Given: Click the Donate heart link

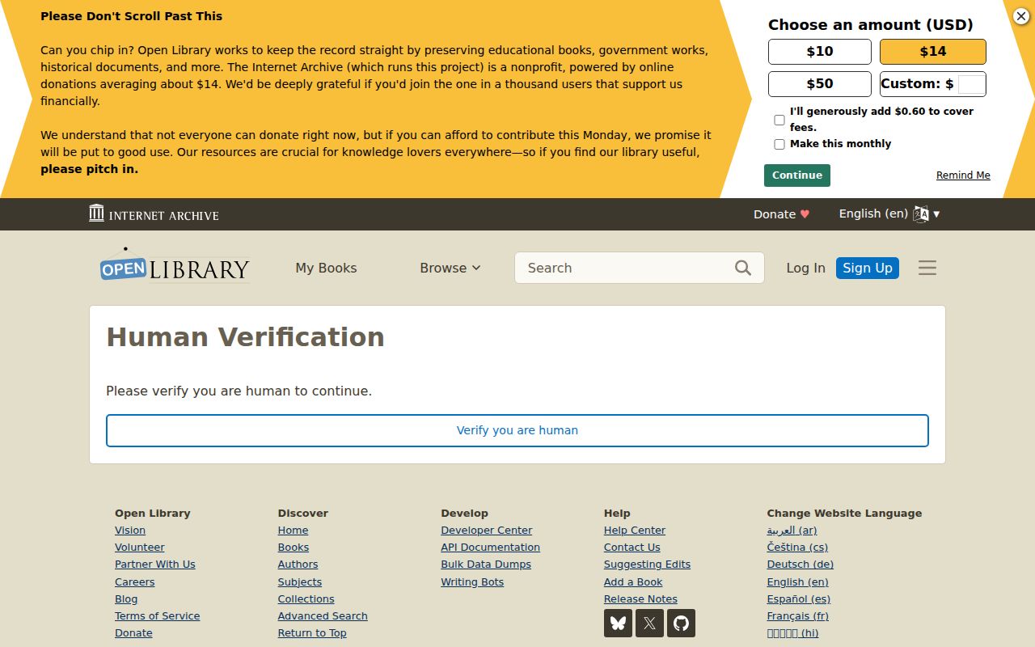Looking at the screenshot, I should [781, 214].
